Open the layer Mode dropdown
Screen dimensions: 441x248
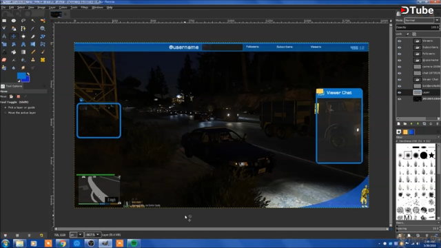click(x=422, y=20)
